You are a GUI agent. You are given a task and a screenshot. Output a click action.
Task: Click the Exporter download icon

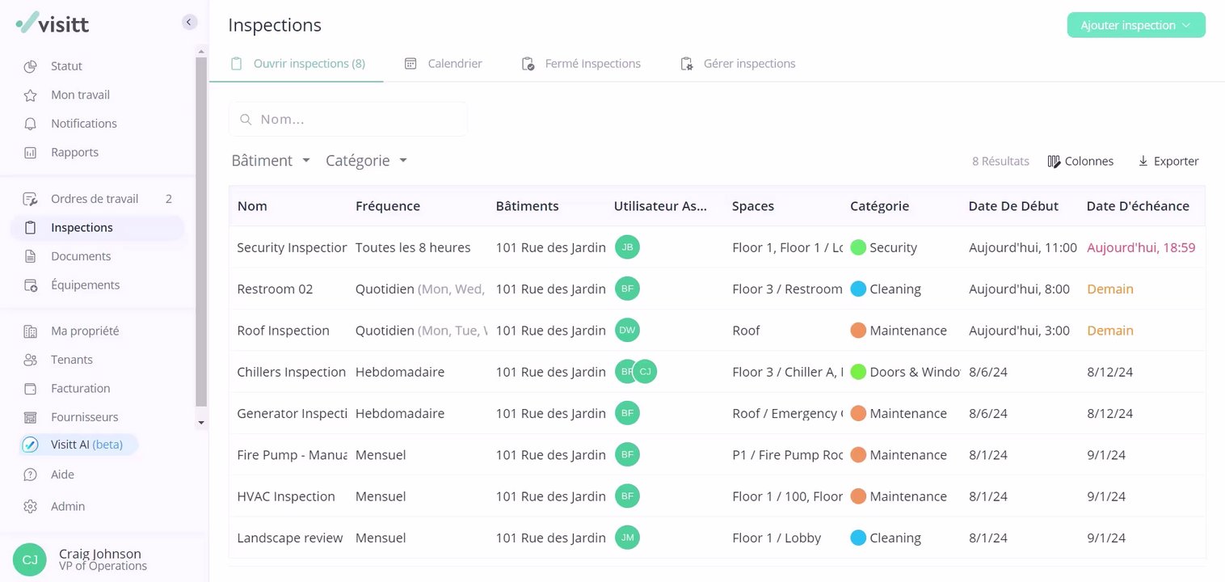click(1143, 162)
